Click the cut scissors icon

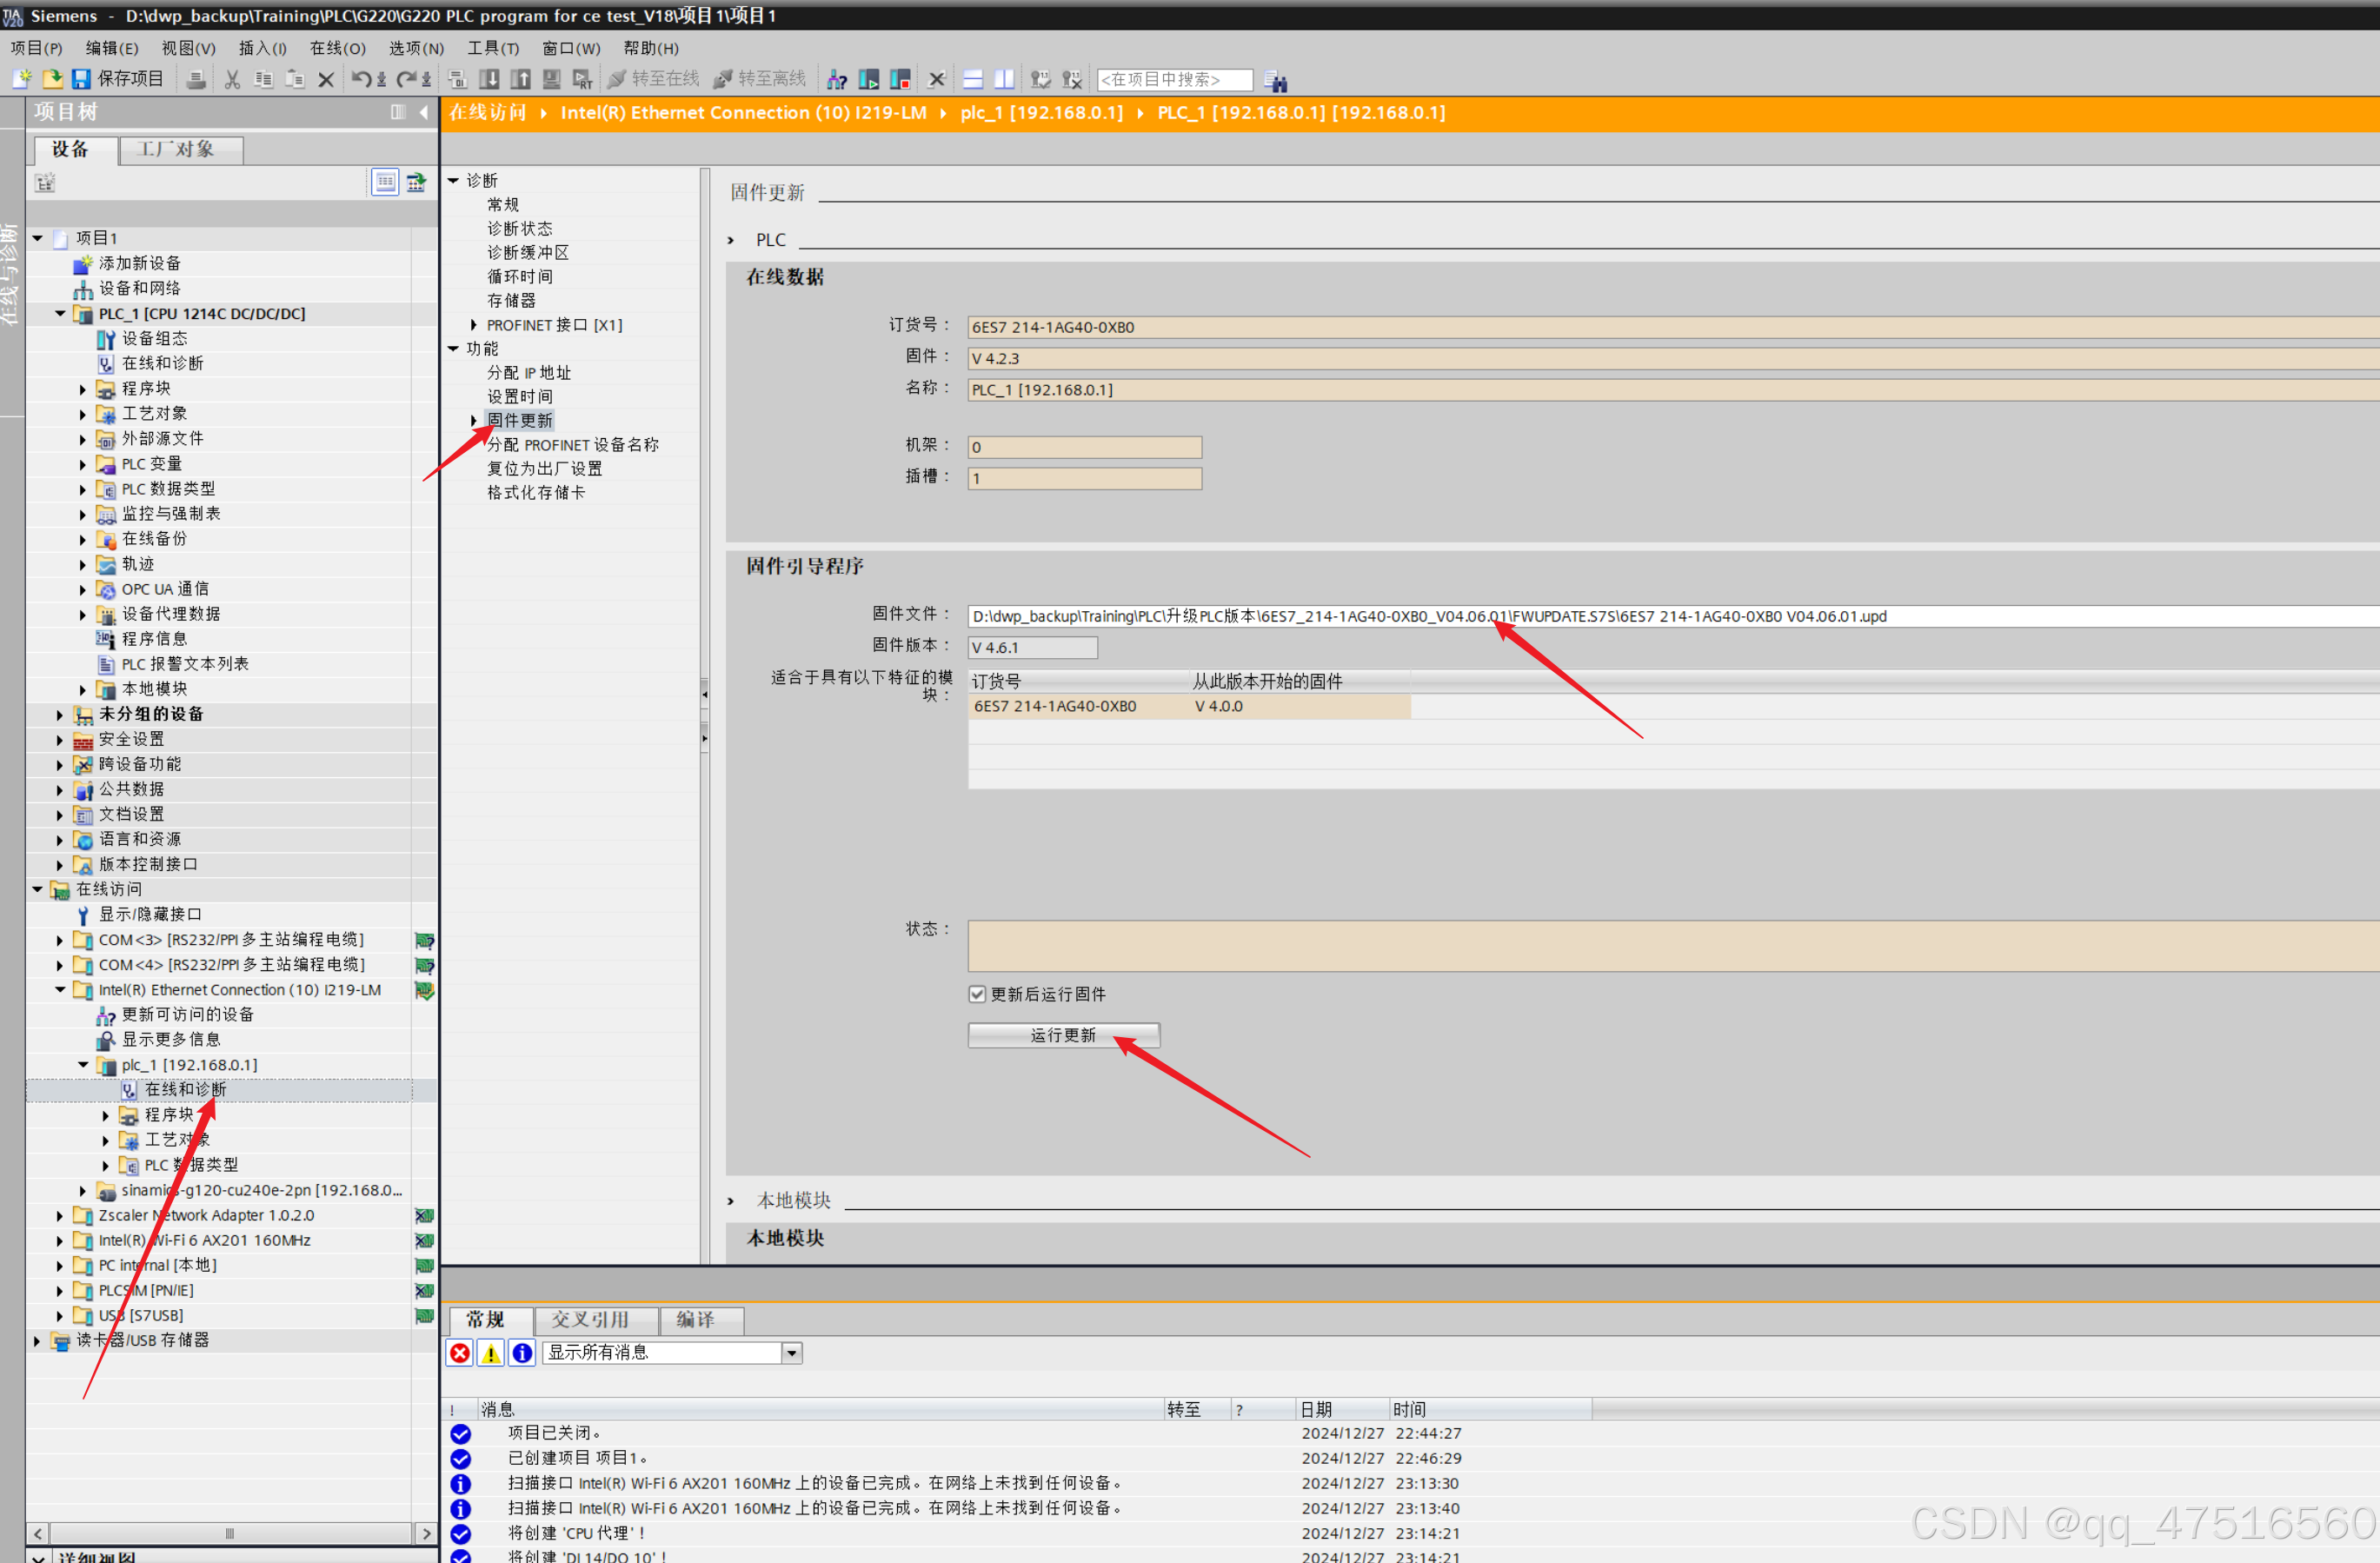click(232, 79)
